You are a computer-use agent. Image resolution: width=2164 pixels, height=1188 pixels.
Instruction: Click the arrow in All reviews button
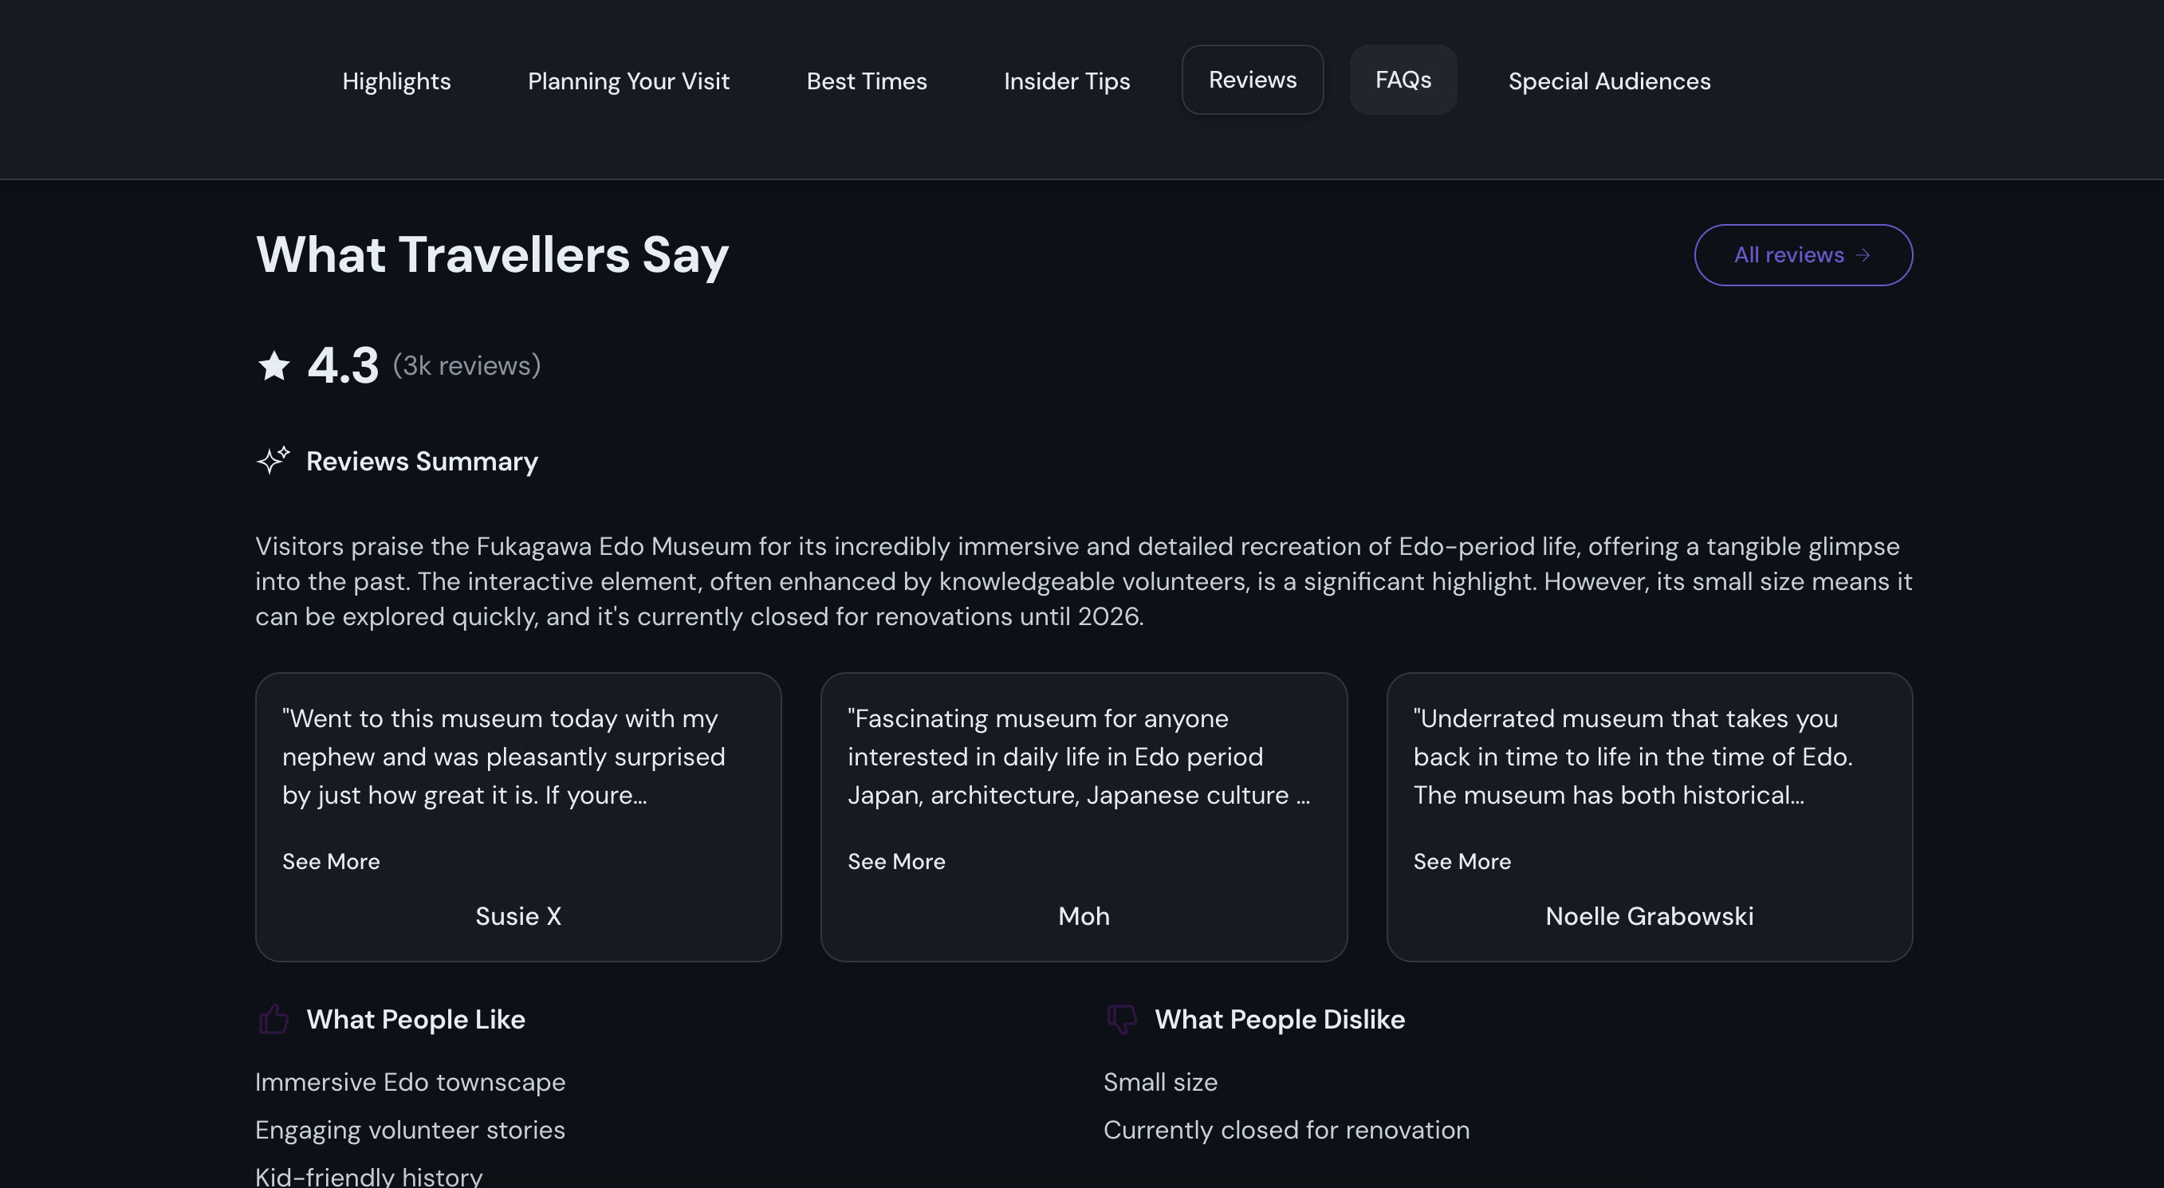pyautogui.click(x=1863, y=255)
